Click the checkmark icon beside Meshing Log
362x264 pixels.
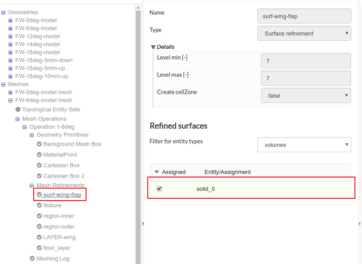pyautogui.click(x=32, y=259)
